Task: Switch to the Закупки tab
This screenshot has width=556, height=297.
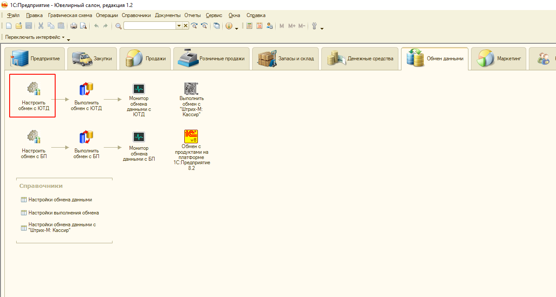Action: [92, 59]
